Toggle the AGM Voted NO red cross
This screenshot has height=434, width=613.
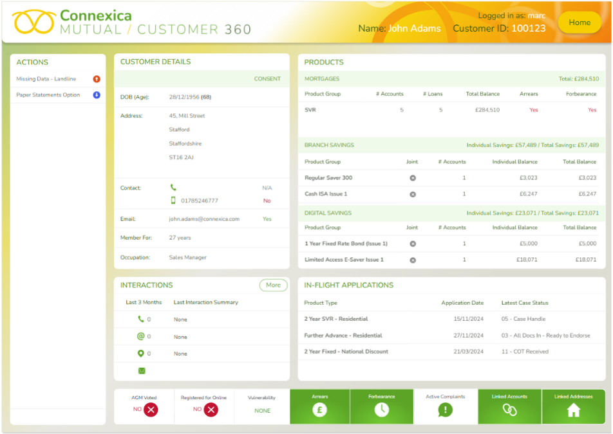pyautogui.click(x=151, y=410)
